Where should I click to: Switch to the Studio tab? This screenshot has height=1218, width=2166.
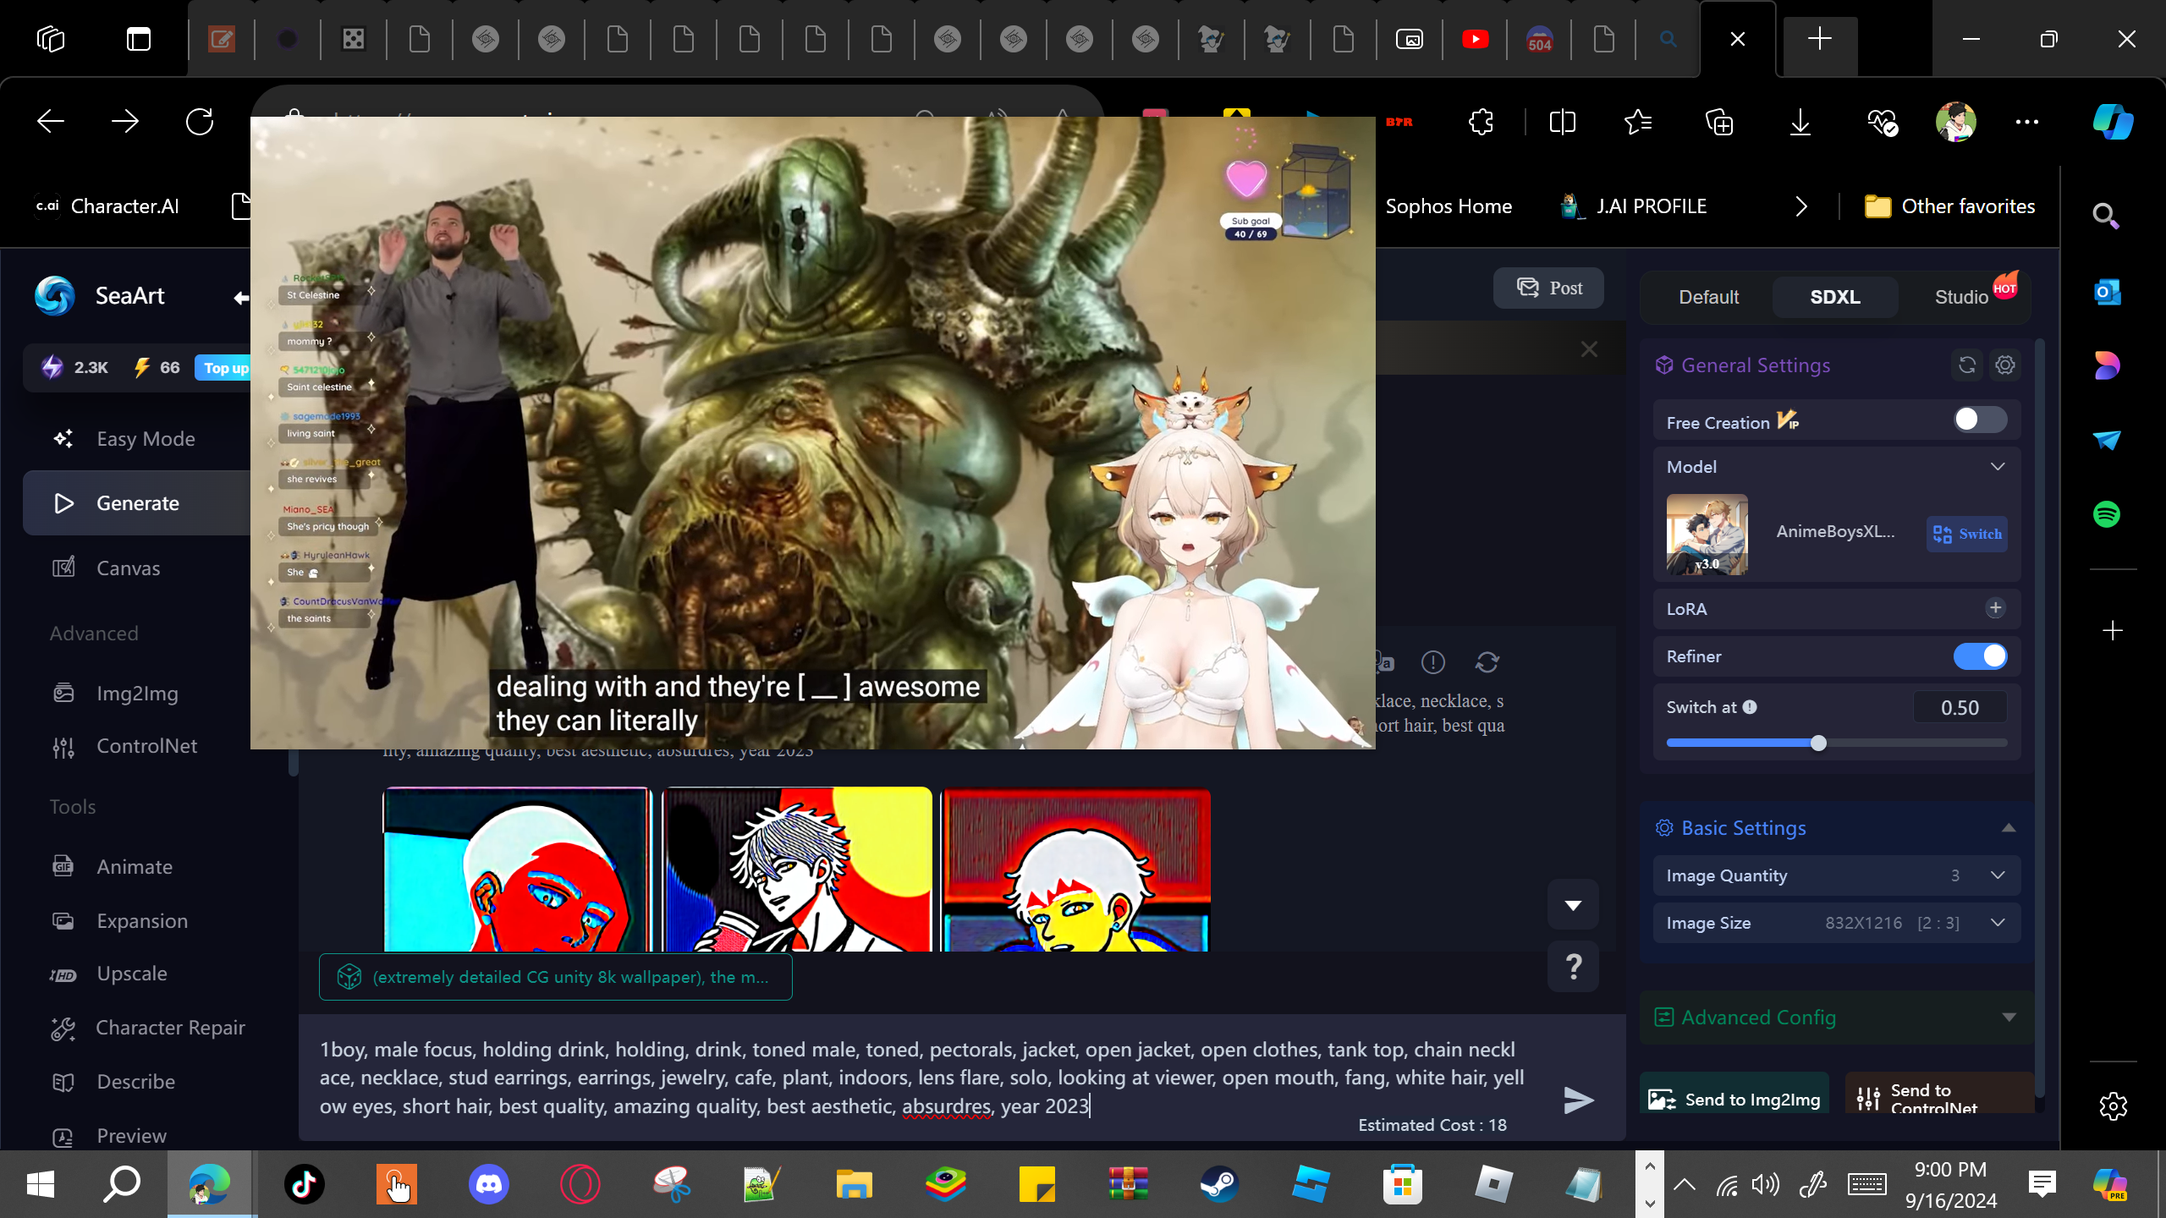pyautogui.click(x=1961, y=298)
